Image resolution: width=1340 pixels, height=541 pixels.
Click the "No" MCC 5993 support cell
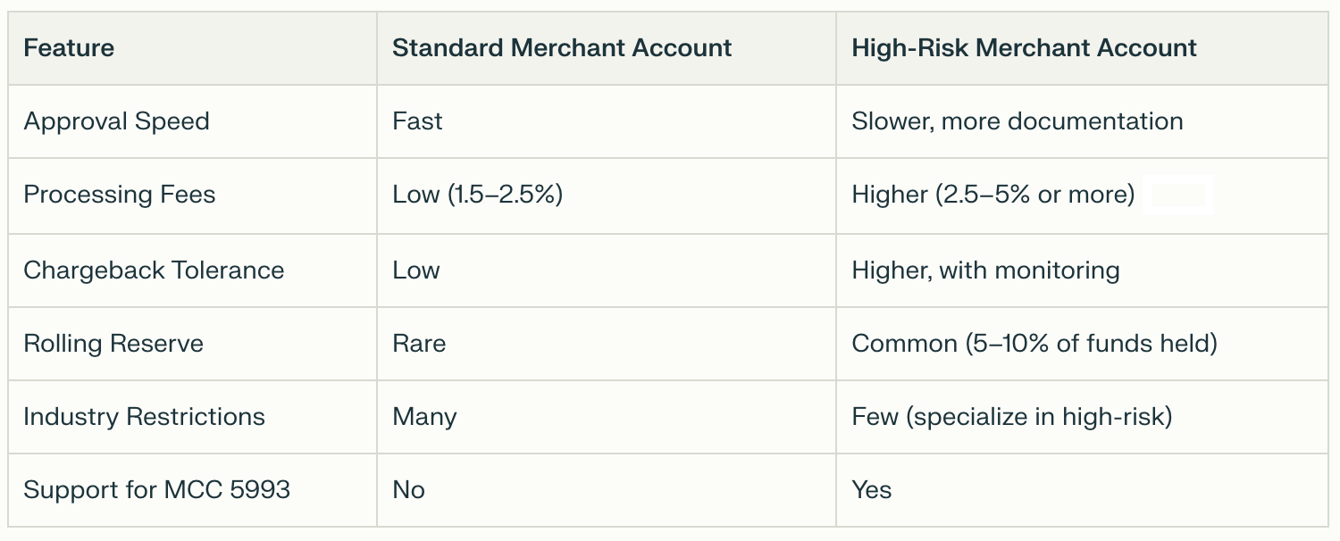tap(408, 490)
